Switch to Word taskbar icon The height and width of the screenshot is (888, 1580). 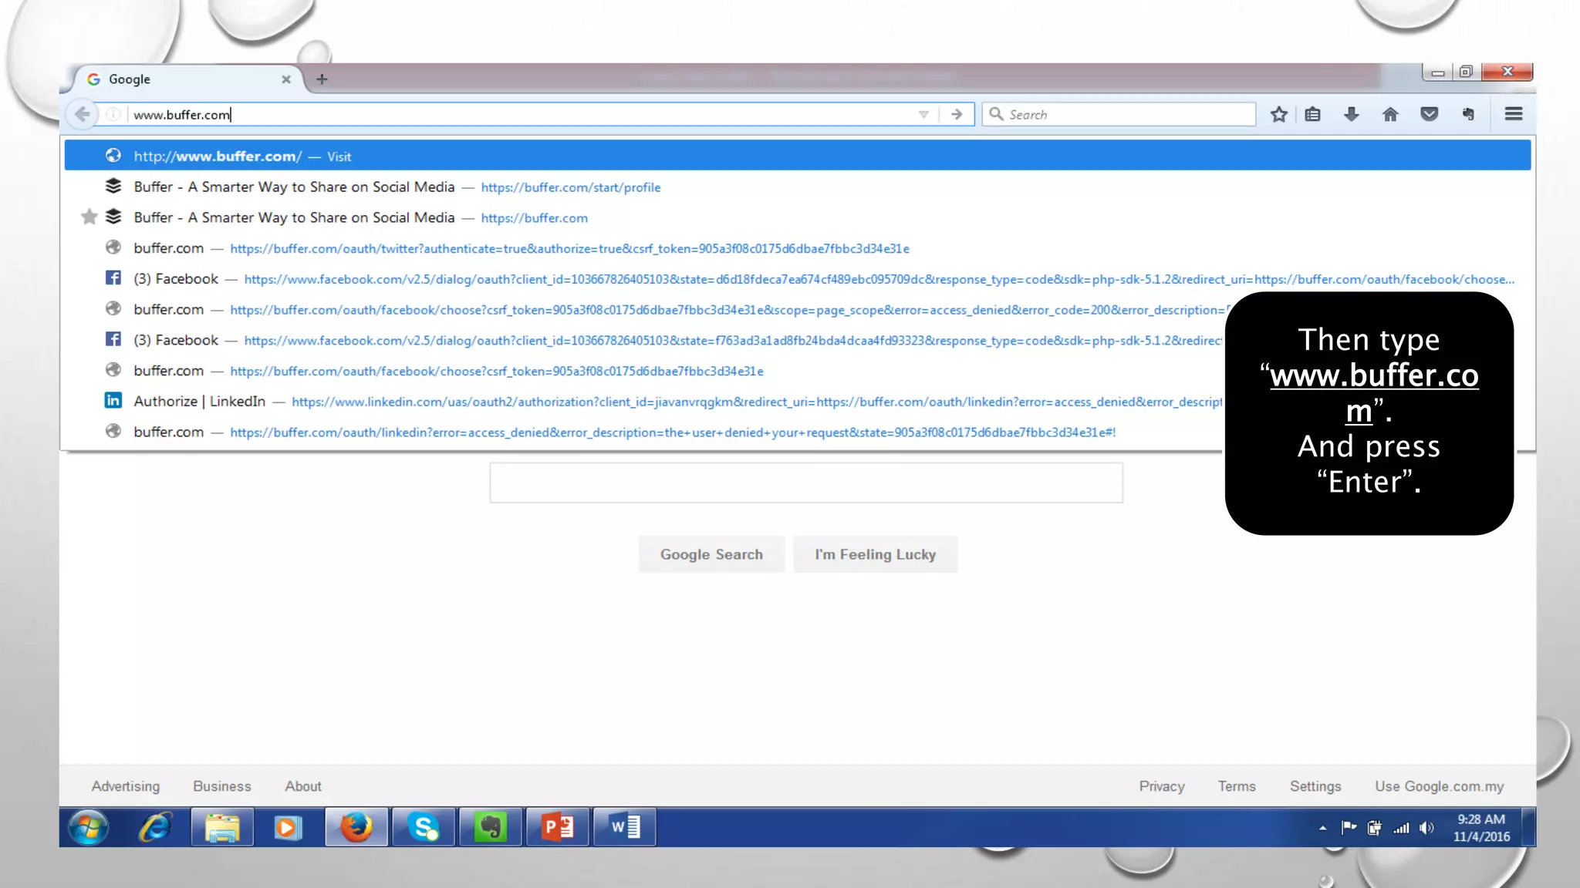click(x=625, y=828)
